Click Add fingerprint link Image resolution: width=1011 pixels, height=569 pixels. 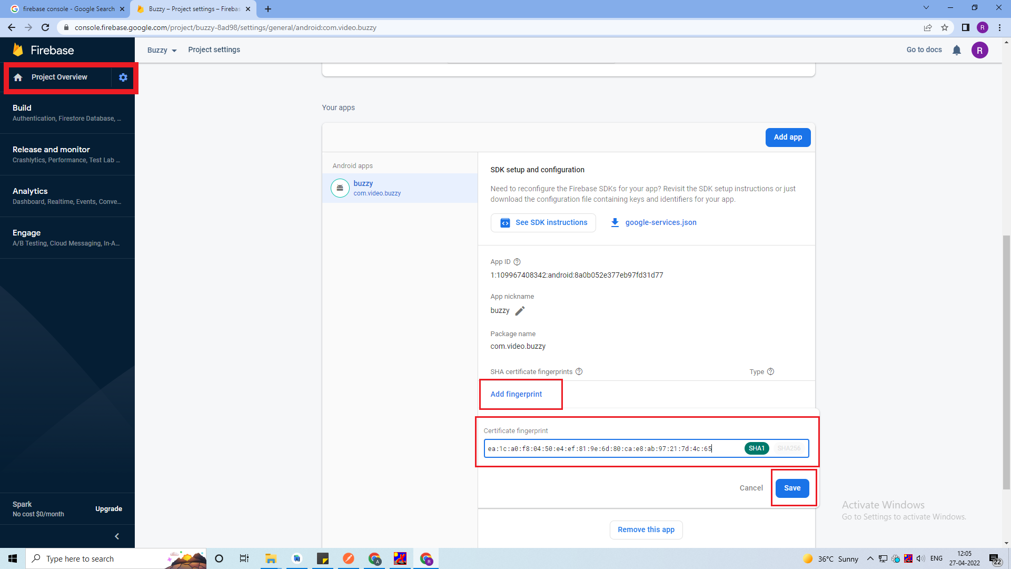click(x=516, y=394)
